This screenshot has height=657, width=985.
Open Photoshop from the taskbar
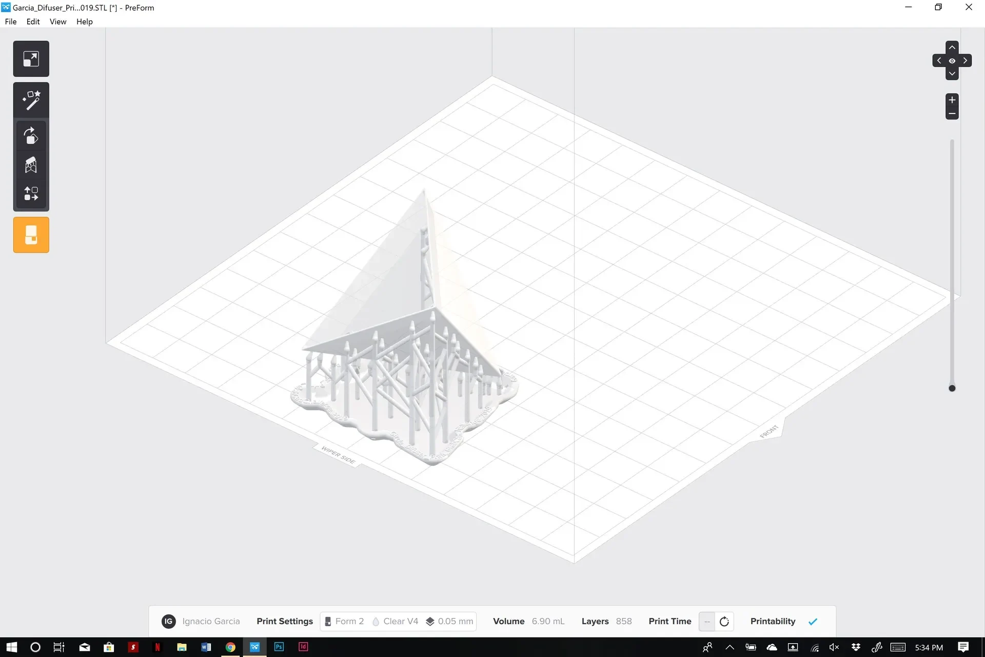[x=279, y=647]
